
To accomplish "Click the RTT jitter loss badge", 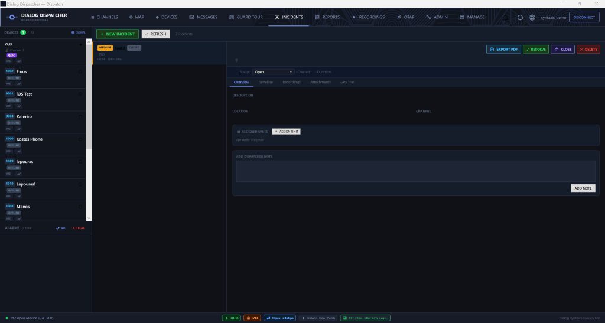I will [x=365, y=318].
